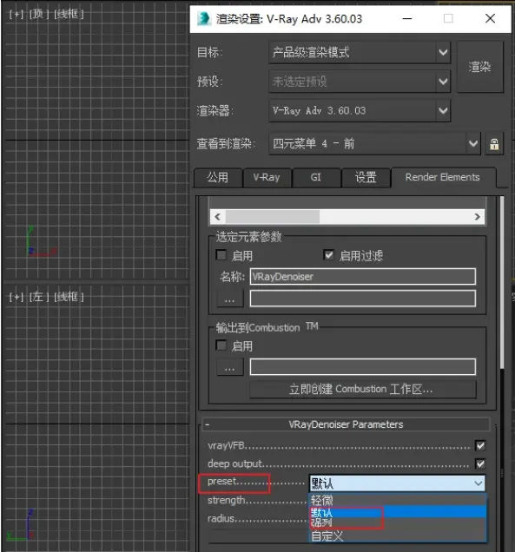The width and height of the screenshot is (515, 552).
Task: Click the element output path field
Action: pos(362,299)
